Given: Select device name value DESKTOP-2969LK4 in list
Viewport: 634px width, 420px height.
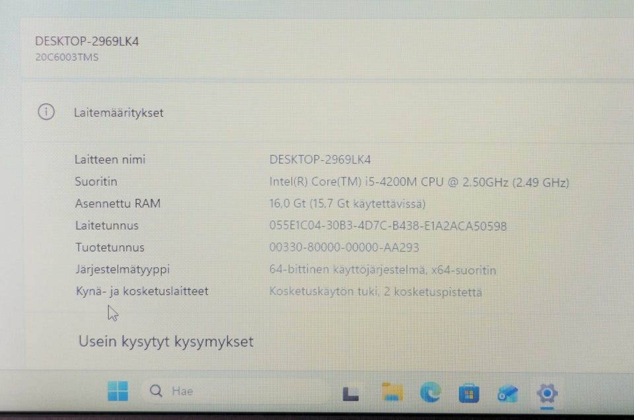Looking at the screenshot, I should tap(320, 160).
